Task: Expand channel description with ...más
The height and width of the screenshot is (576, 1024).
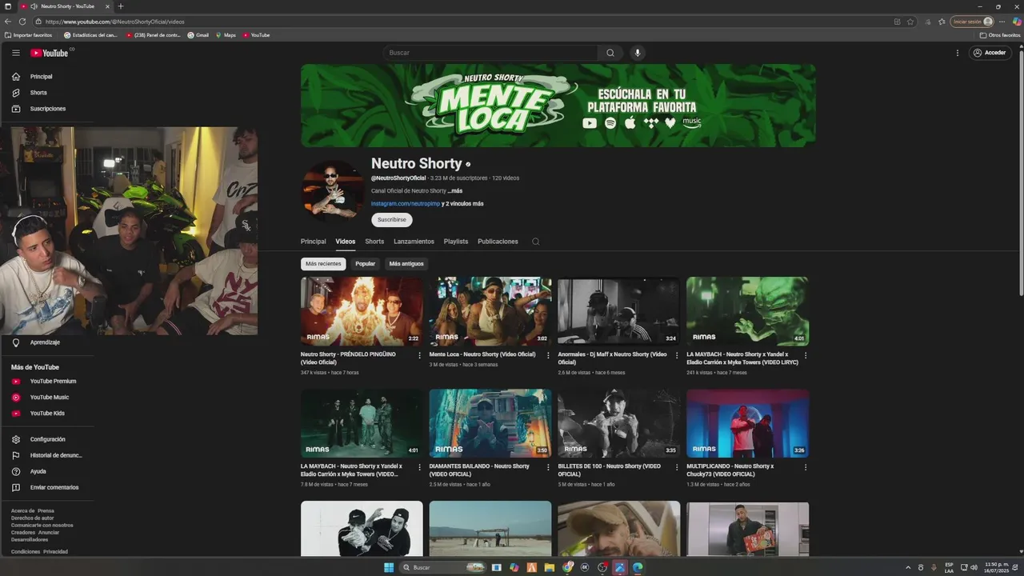Action: click(455, 191)
